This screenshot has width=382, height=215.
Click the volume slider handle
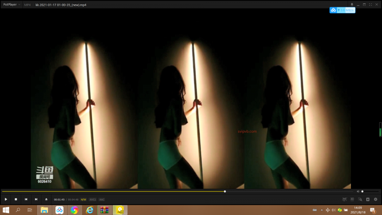coord(362,192)
